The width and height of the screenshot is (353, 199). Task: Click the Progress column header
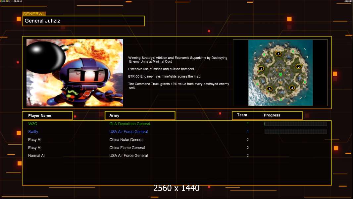pyautogui.click(x=272, y=115)
